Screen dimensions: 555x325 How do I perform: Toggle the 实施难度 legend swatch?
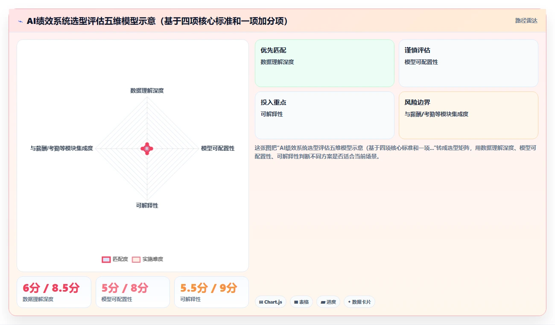coord(136,259)
